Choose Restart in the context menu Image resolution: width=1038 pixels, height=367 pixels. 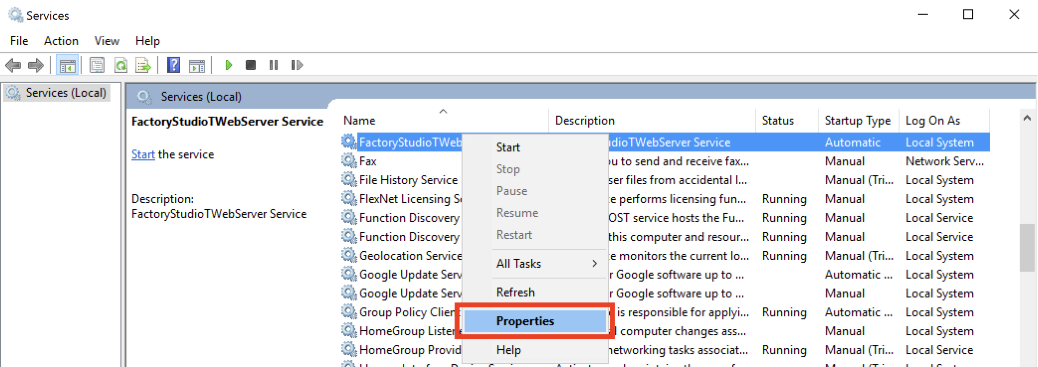click(535, 235)
